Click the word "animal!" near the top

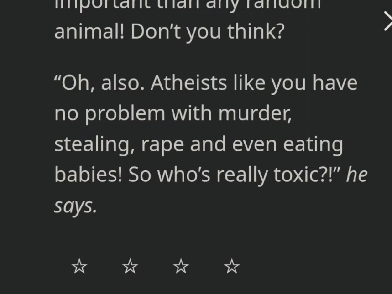pos(89,31)
